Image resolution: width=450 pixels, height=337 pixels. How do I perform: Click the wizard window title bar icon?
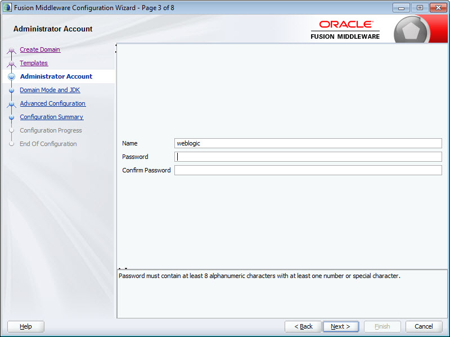[7, 8]
